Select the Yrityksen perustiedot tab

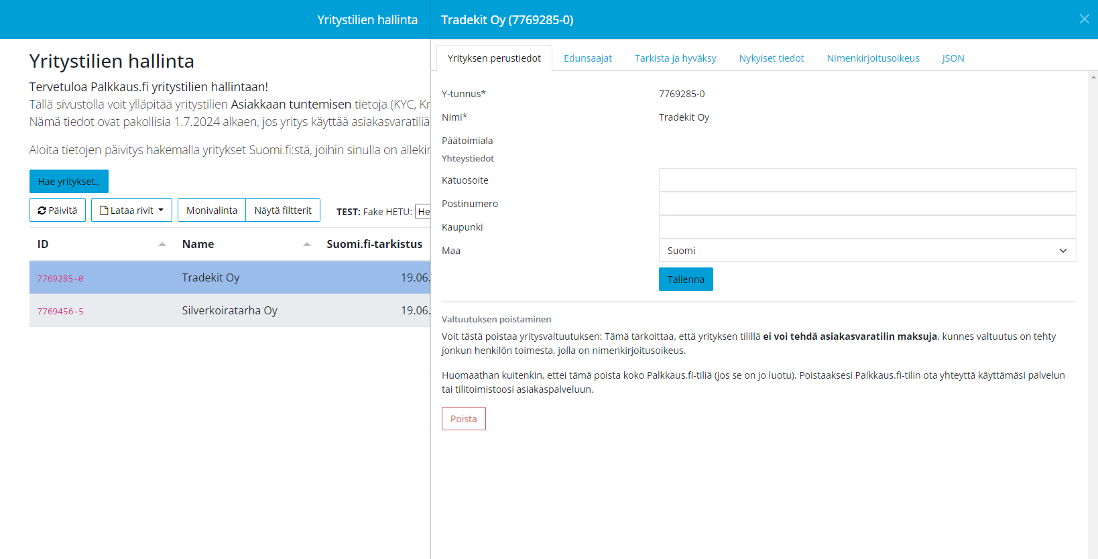tap(494, 58)
